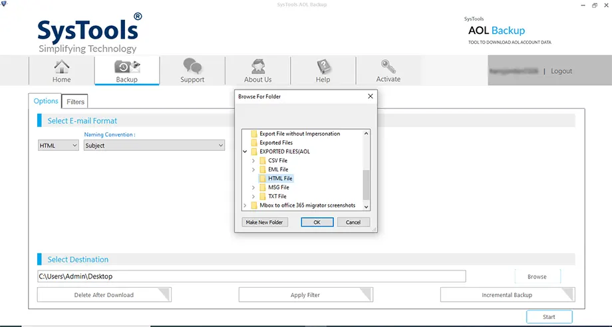Expand the MSG File tree node
612x327 pixels.
(253, 187)
